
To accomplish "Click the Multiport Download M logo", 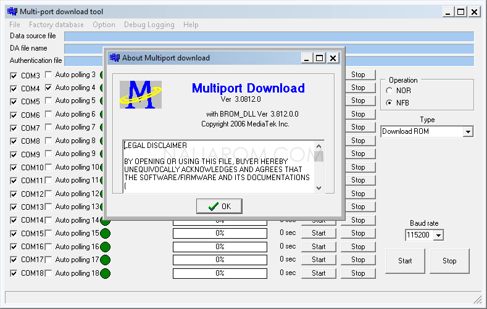I will 141,94.
